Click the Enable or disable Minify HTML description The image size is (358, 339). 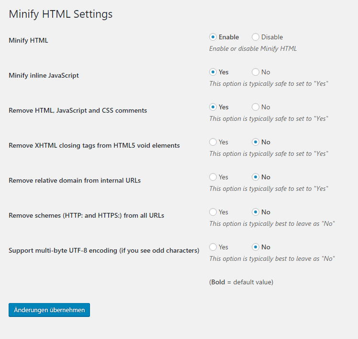pyautogui.click(x=253, y=48)
